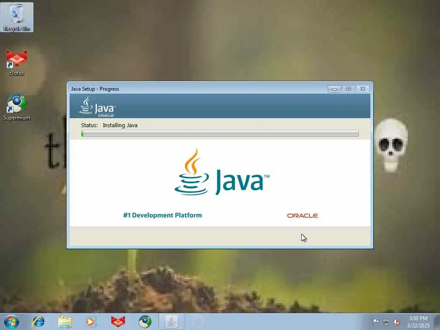The image size is (440, 330).
Task: Select the r3dfox desktop shortcut
Action: [17, 62]
